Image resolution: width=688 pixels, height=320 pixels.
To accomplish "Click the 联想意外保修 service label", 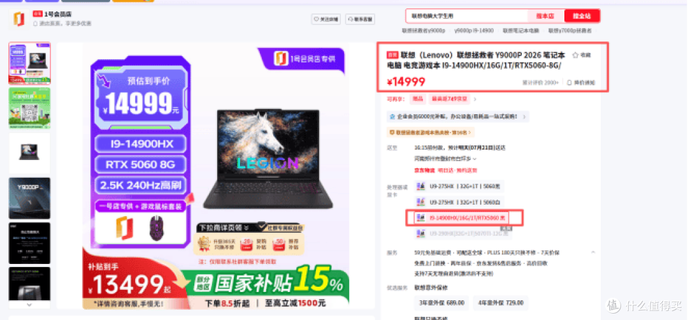I will [x=431, y=288].
